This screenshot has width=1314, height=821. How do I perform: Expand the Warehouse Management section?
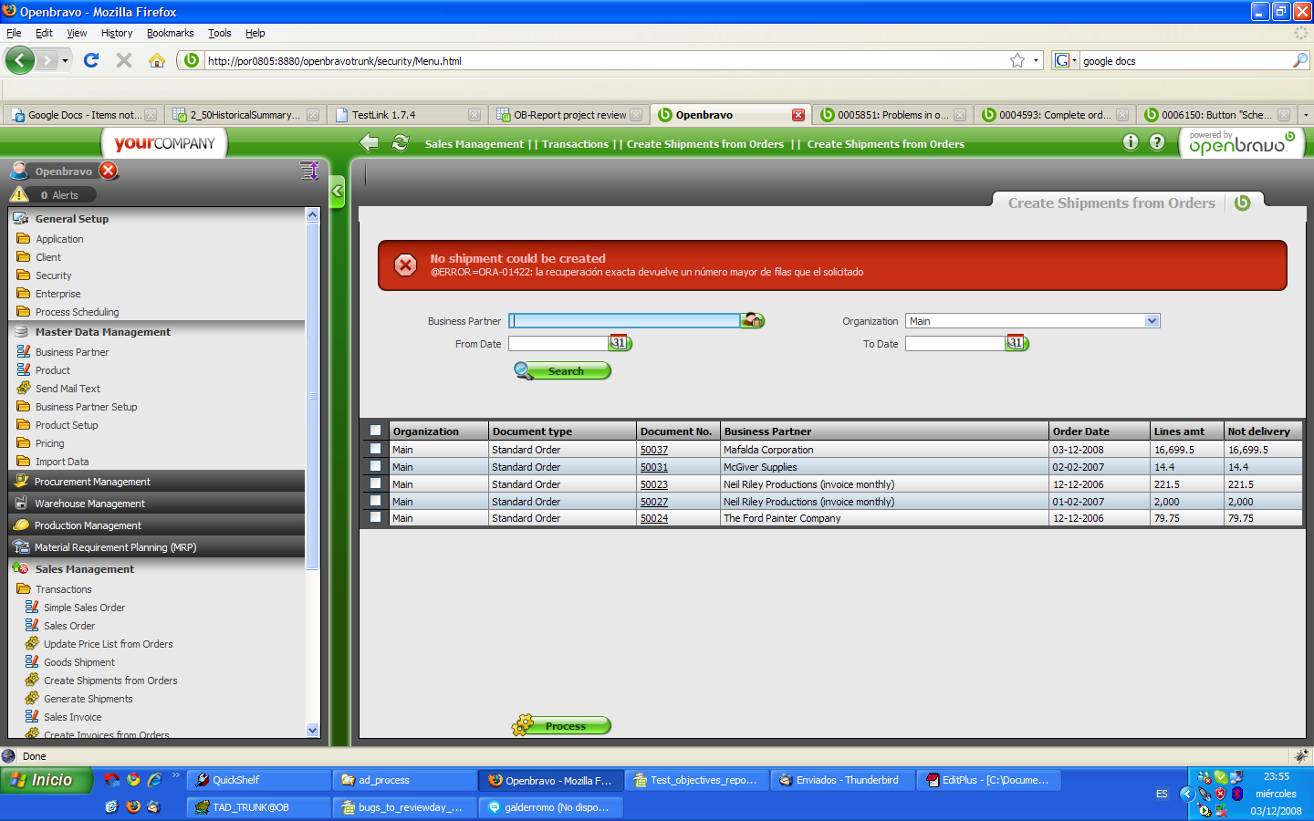(156, 504)
